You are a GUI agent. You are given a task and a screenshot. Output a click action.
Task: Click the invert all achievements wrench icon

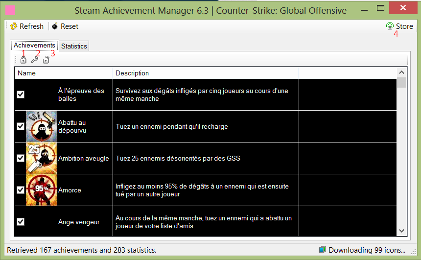(x=35, y=60)
